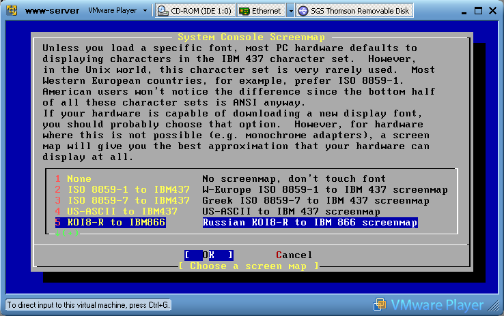This screenshot has height=316, width=504.
Task: Click the 'System Console Screenmap' dialog title
Action: click(251, 37)
